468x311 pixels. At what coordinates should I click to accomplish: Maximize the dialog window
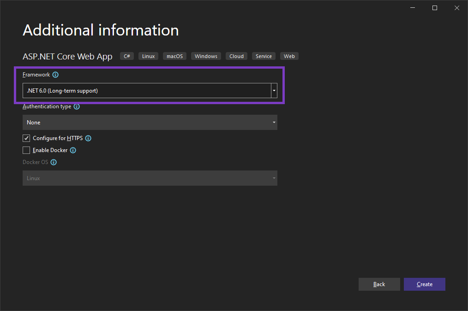(x=435, y=8)
